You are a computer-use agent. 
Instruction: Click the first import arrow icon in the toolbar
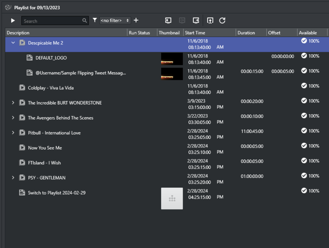168,20
